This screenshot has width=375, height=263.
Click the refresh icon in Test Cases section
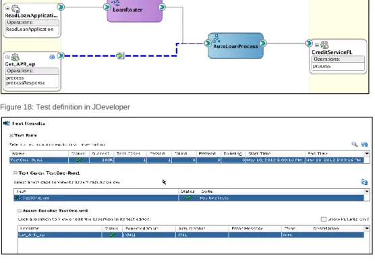tap(364, 182)
